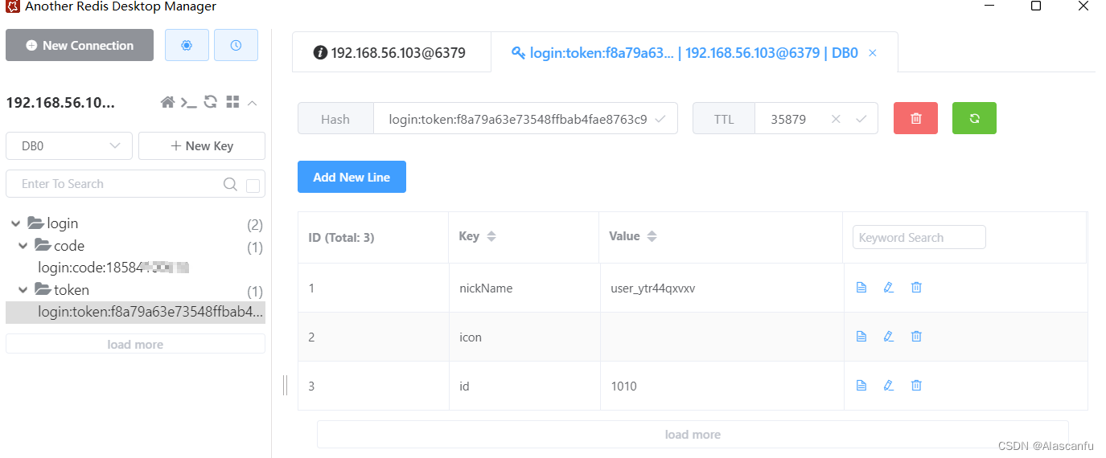This screenshot has width=1106, height=458.
Task: Open the connection grid menu icon
Action: point(232,101)
